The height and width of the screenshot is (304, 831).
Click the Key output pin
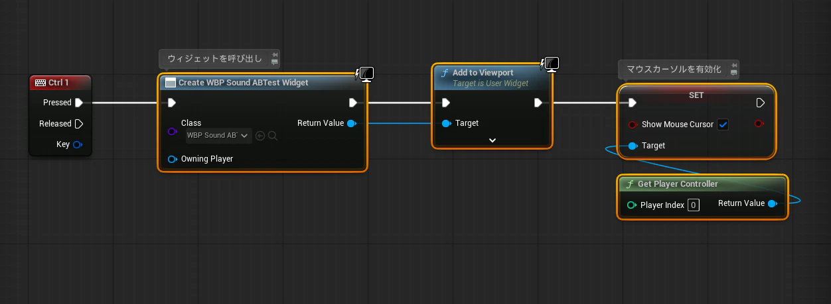coord(78,144)
